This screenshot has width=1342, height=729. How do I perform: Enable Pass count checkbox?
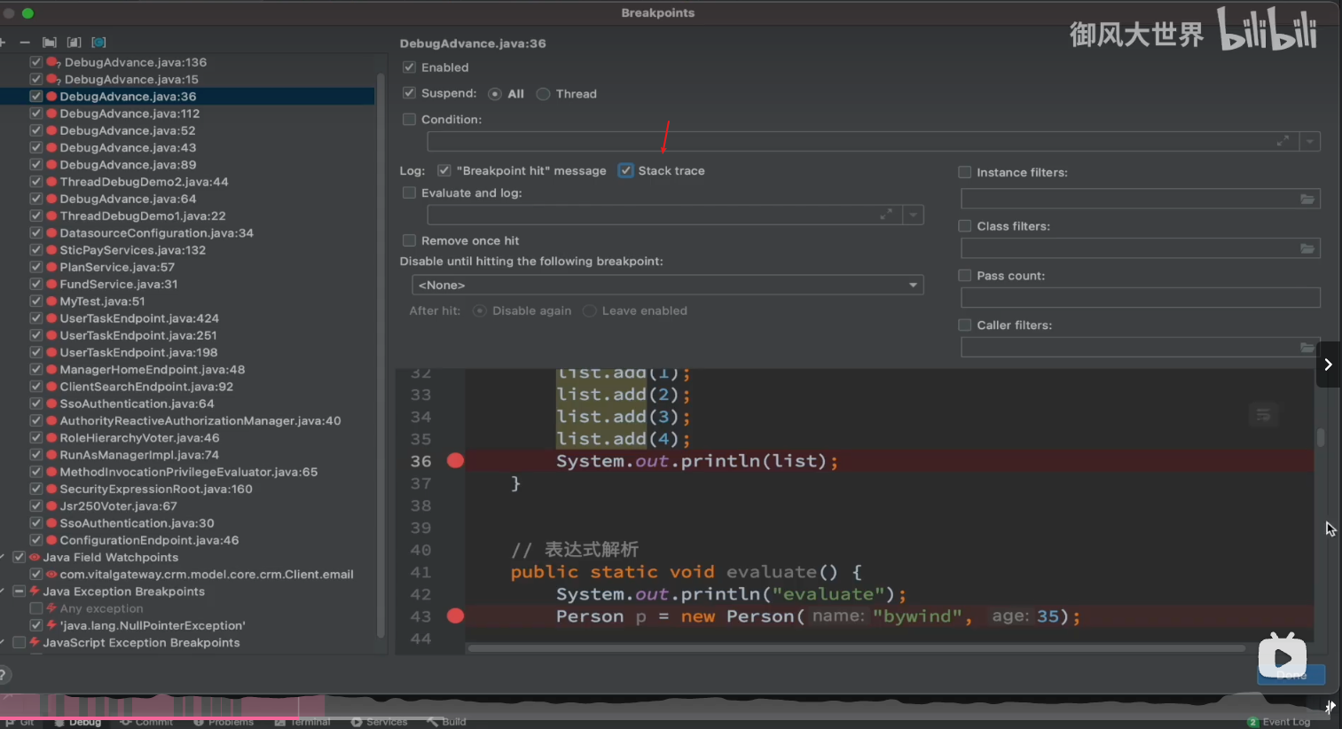coord(965,276)
